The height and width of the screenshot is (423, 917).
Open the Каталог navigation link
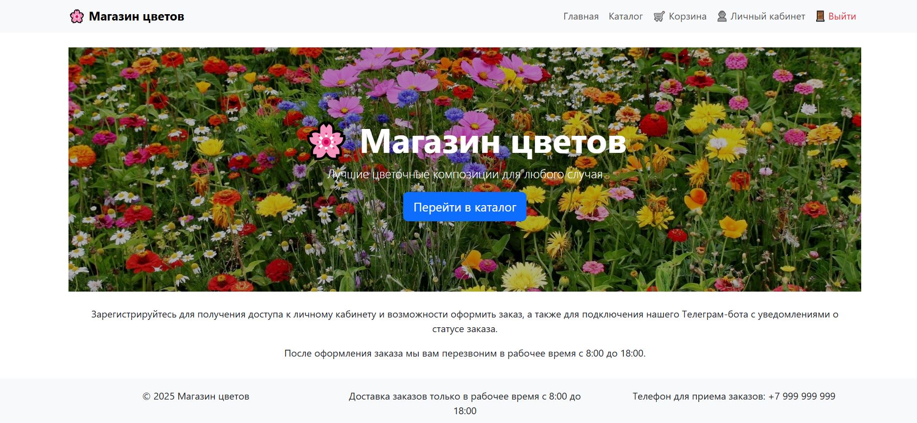[x=625, y=17]
